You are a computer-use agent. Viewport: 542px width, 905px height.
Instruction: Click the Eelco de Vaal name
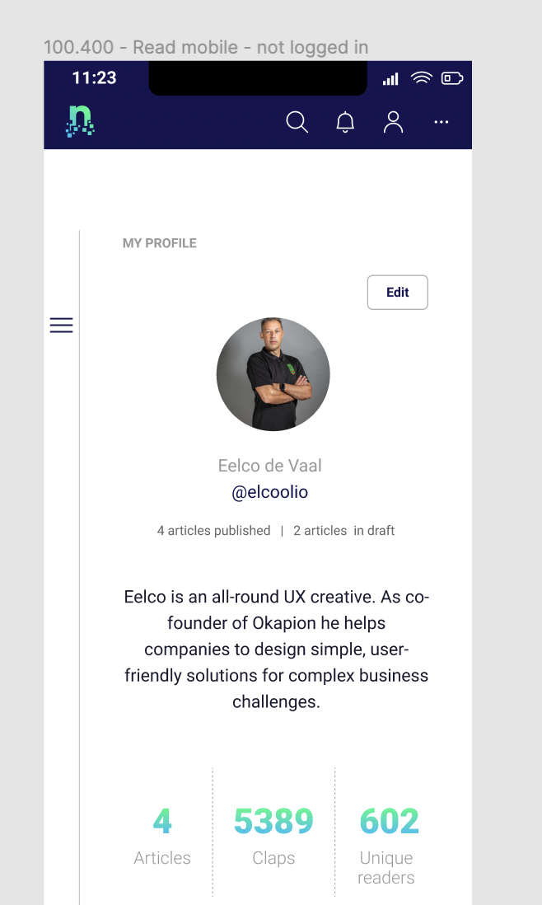[x=270, y=466]
